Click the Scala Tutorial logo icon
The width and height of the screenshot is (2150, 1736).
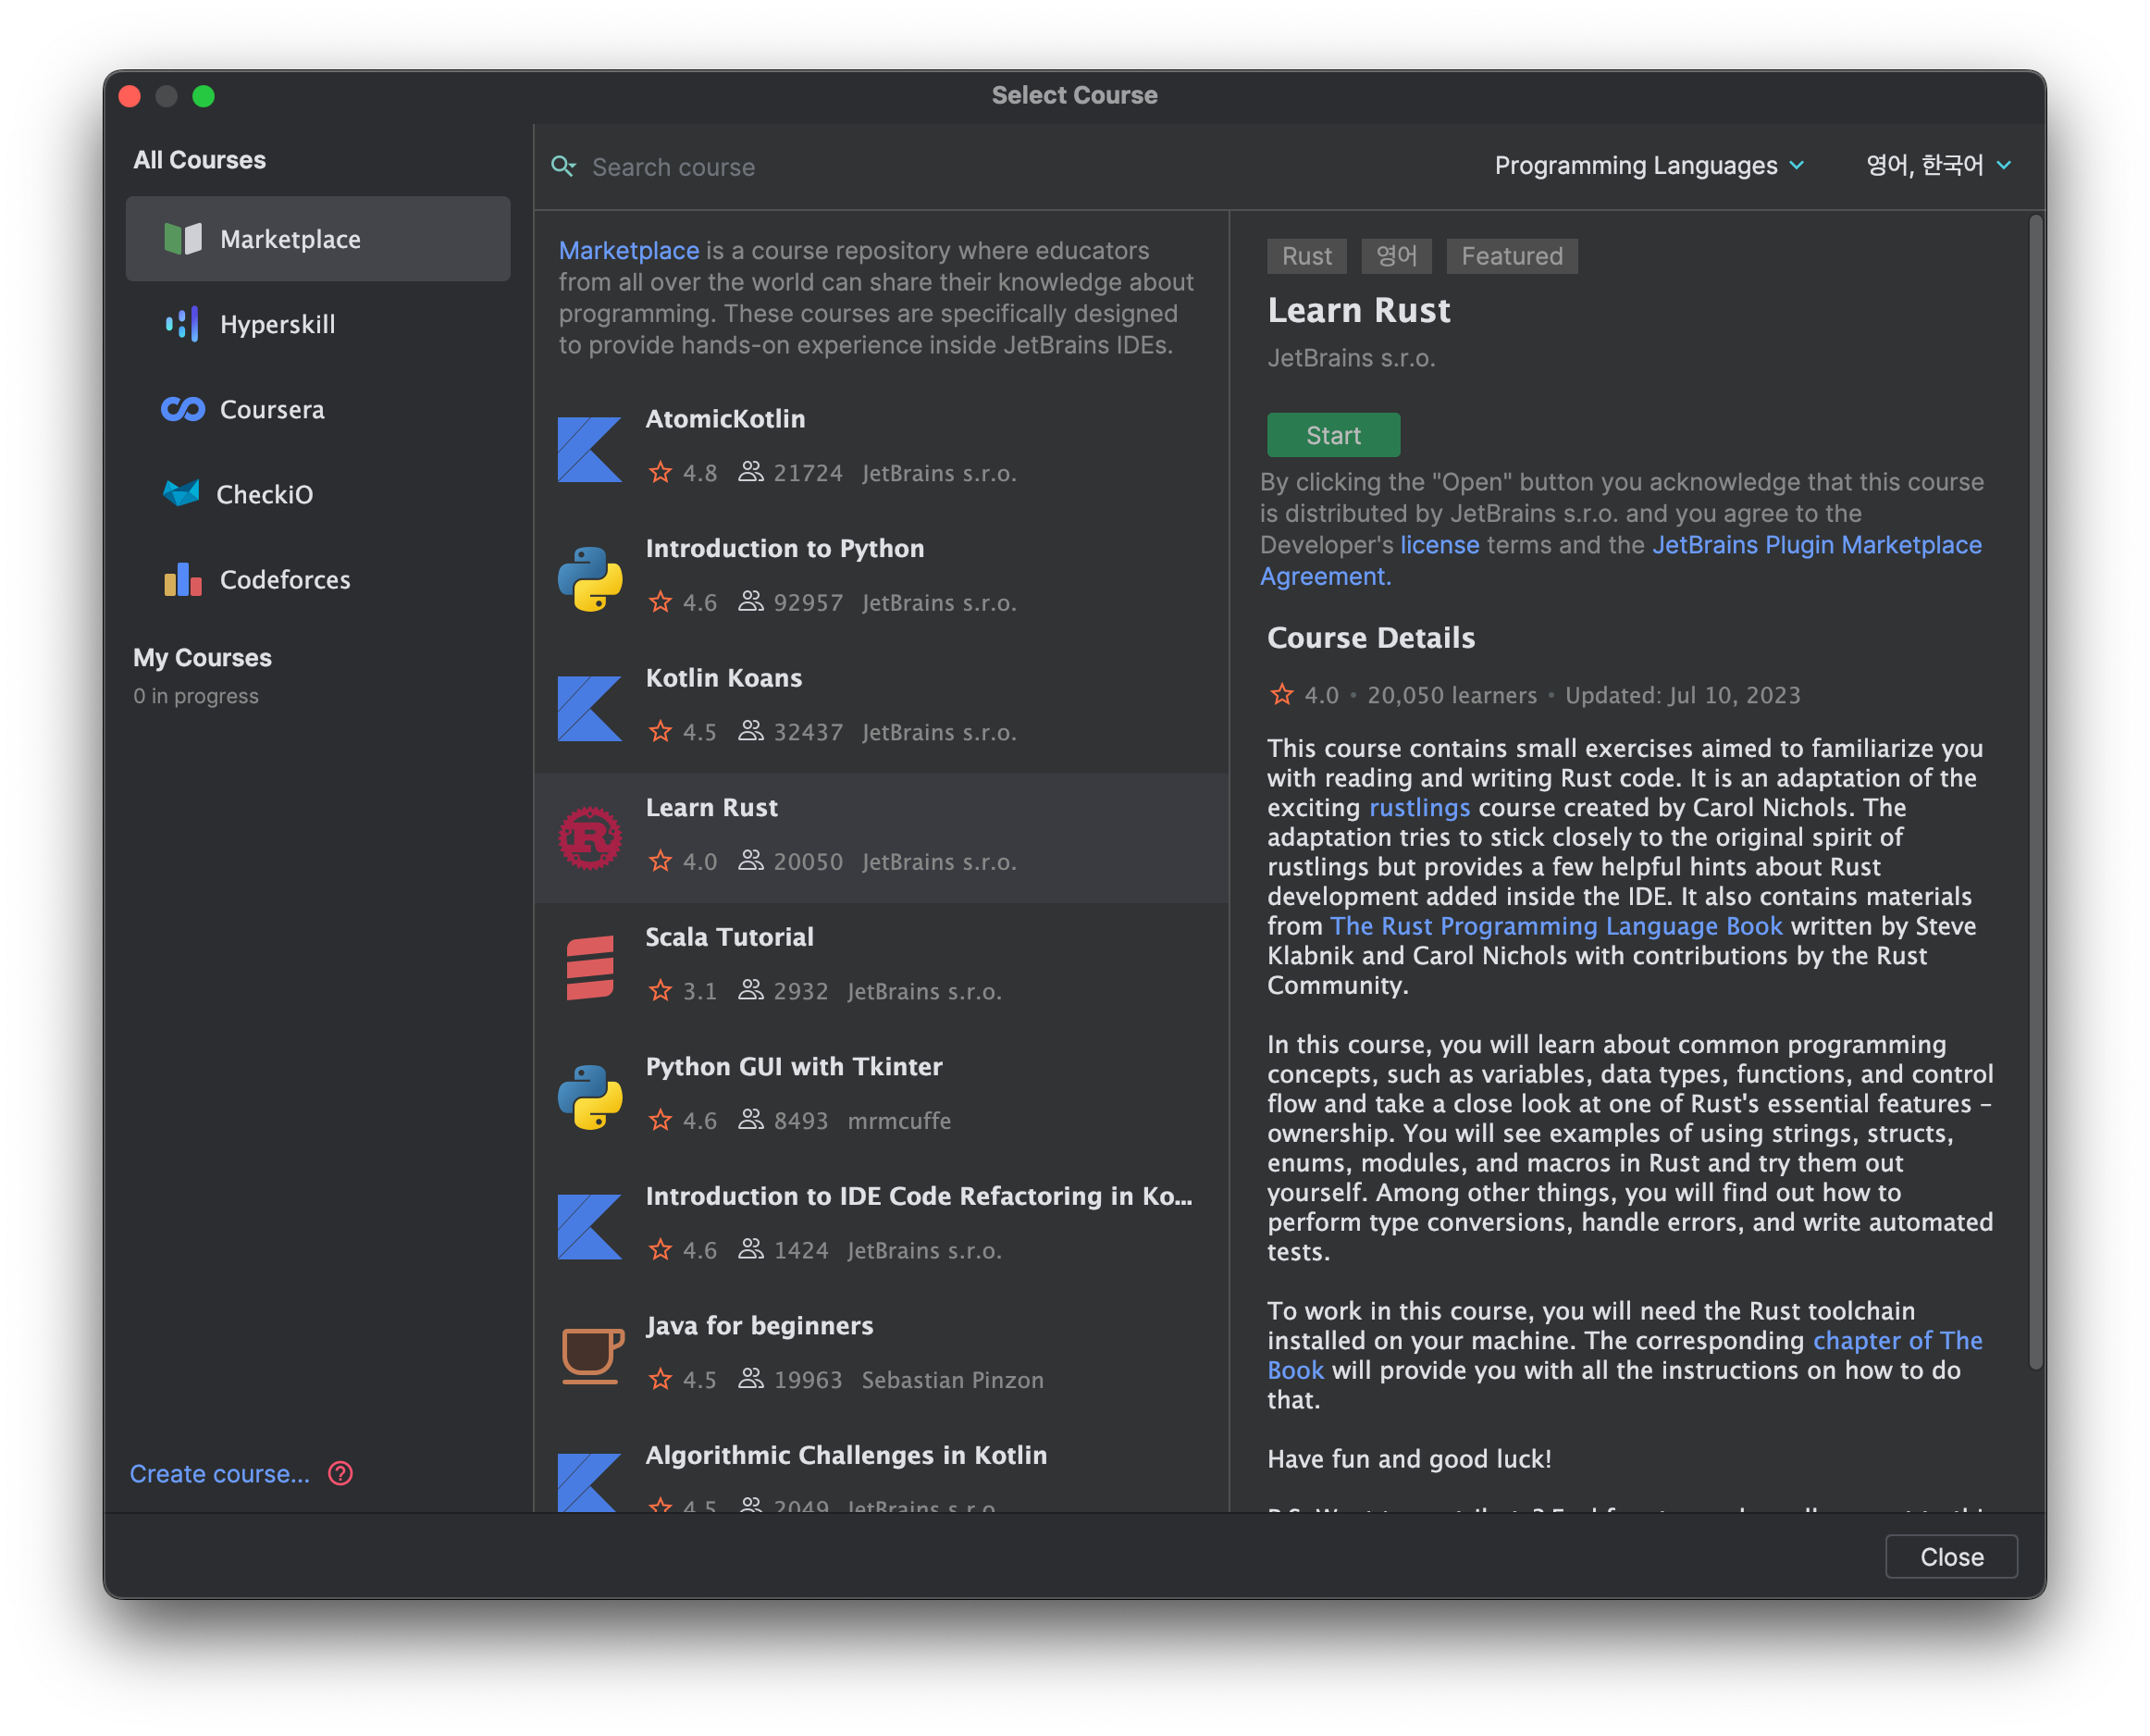[589, 967]
